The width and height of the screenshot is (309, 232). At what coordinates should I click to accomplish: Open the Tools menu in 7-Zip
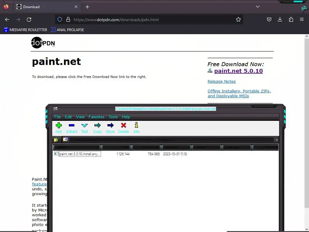(x=113, y=117)
